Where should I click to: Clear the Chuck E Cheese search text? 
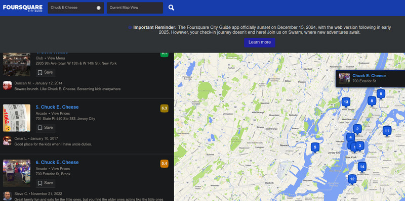click(x=98, y=8)
